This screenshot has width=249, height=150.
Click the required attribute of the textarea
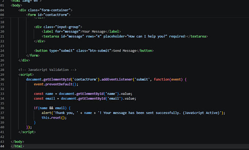[177, 36]
